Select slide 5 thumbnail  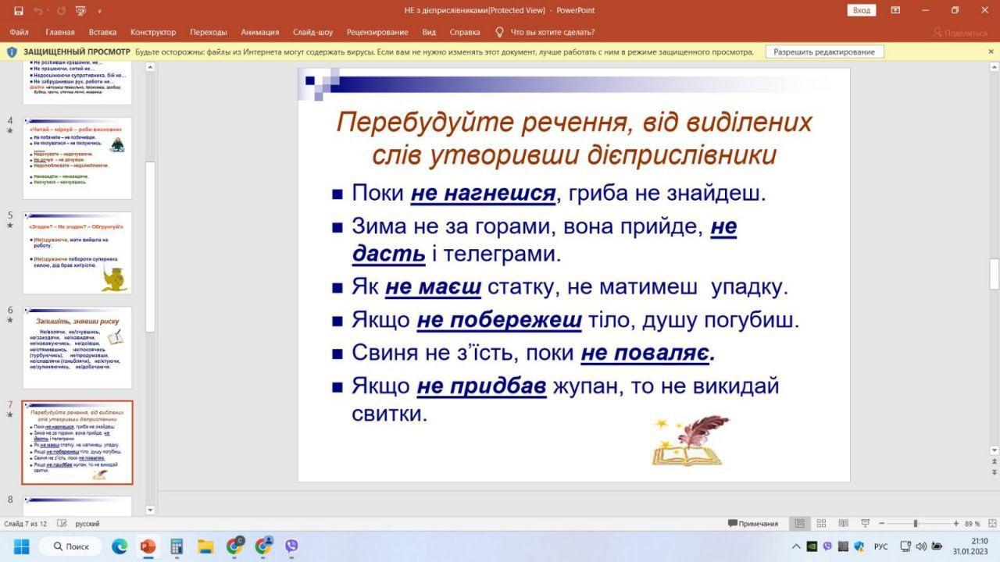tap(77, 253)
